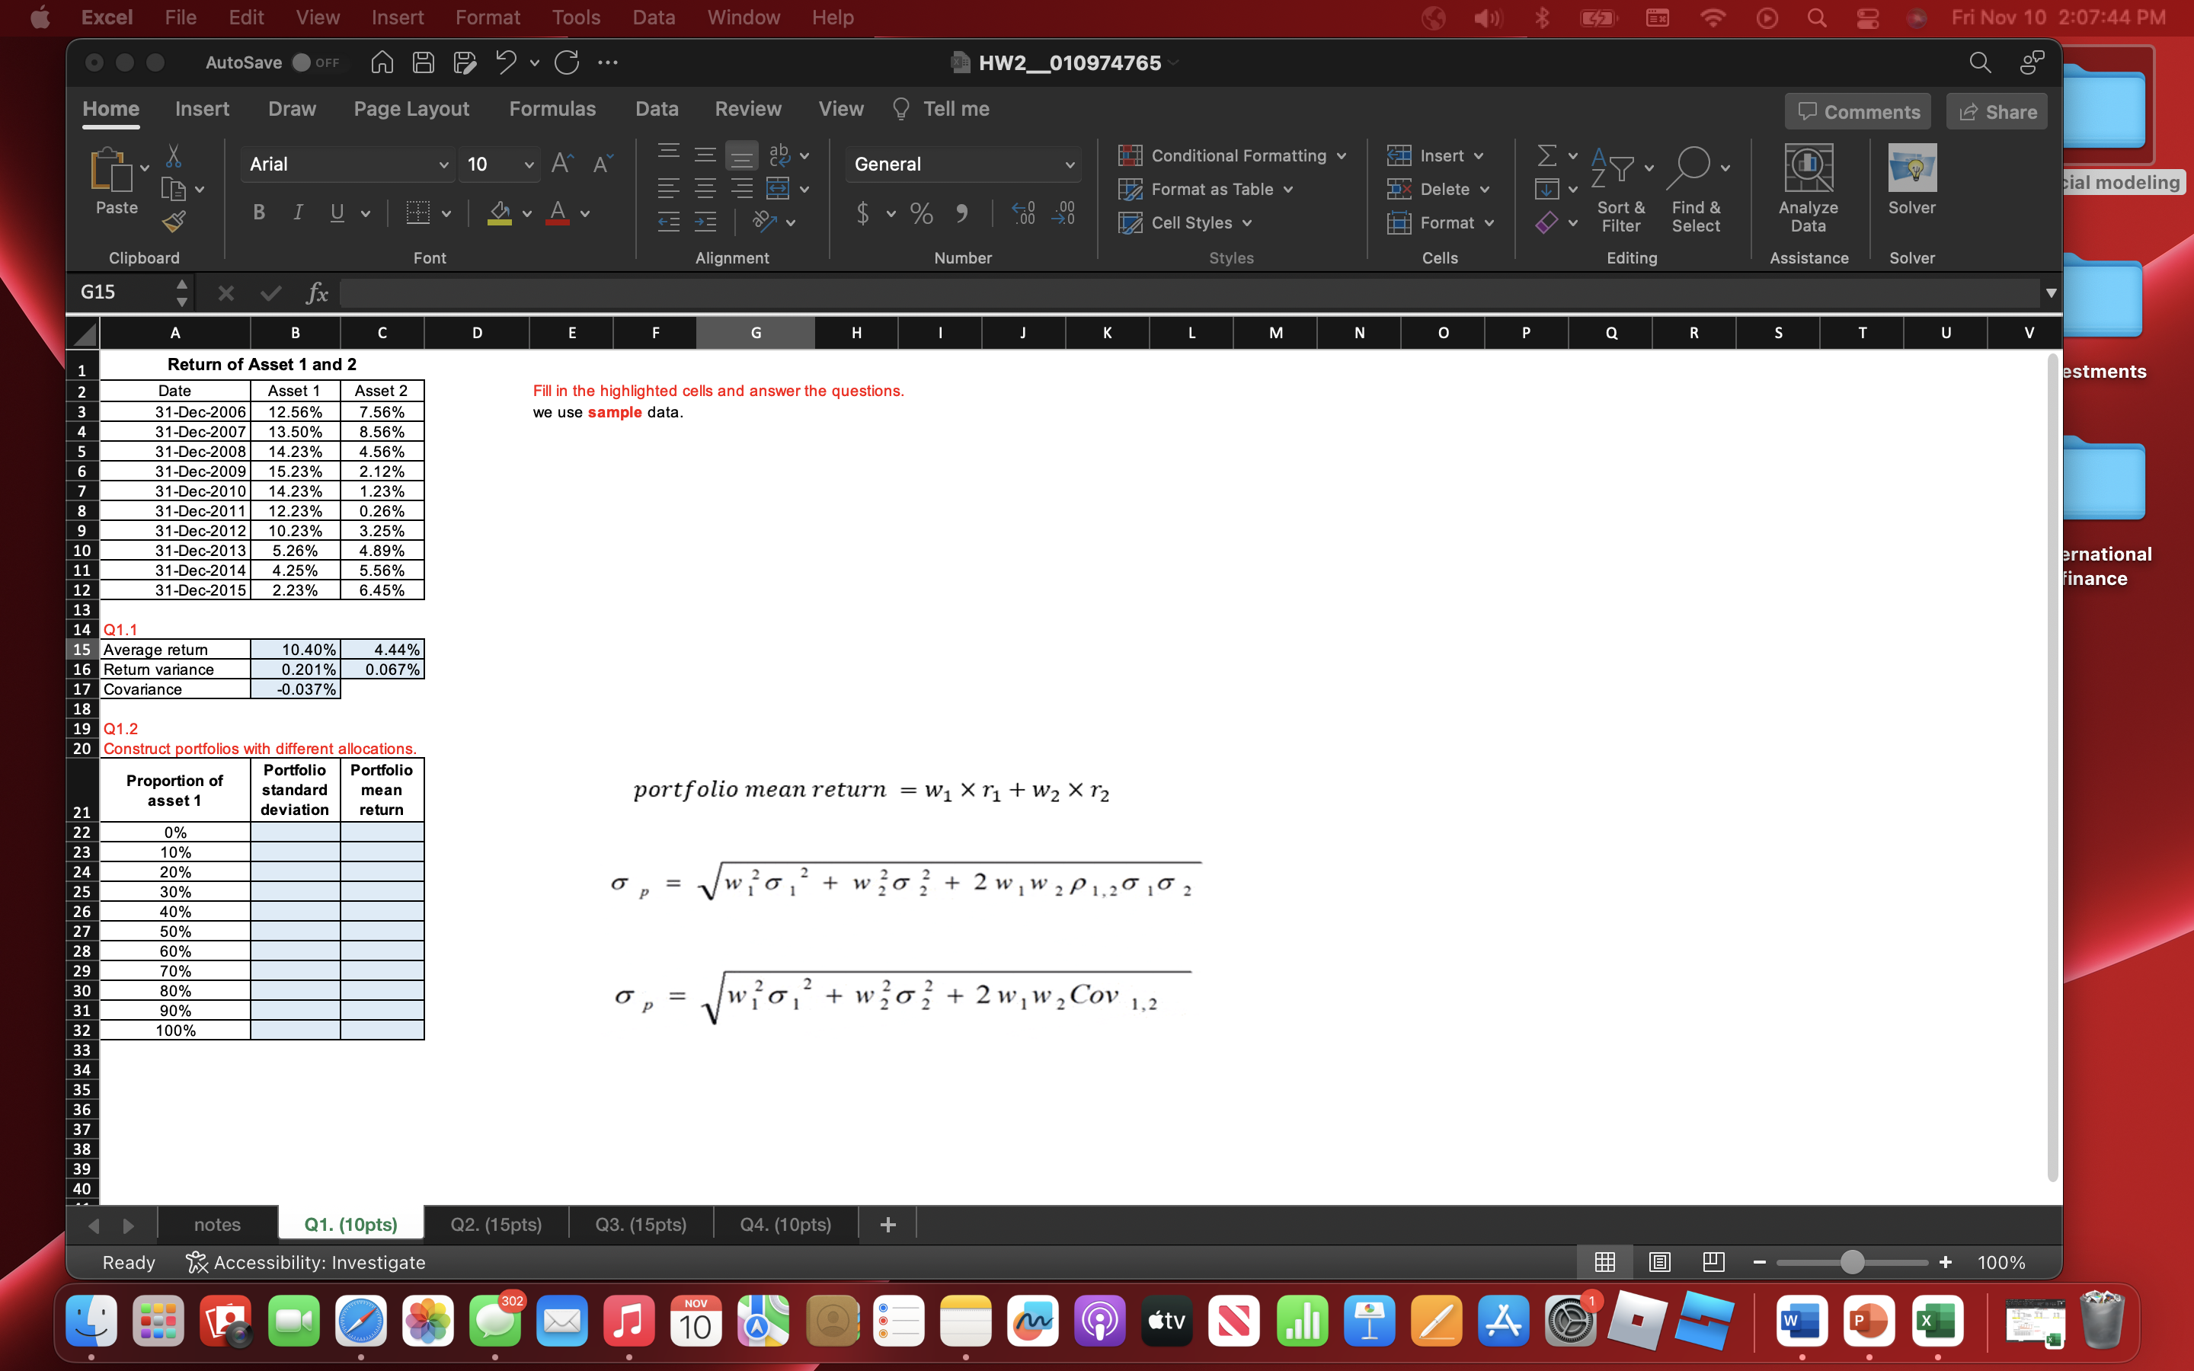Click the Undo arrow in title bar

(x=506, y=62)
